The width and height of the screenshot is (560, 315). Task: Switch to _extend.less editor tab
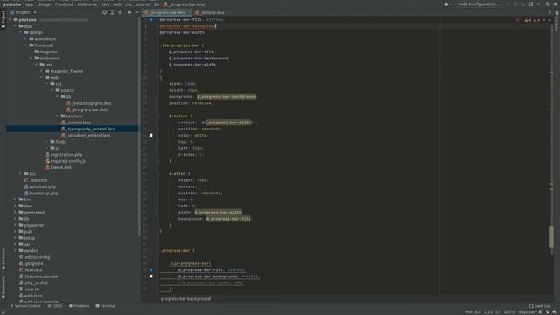[211, 12]
